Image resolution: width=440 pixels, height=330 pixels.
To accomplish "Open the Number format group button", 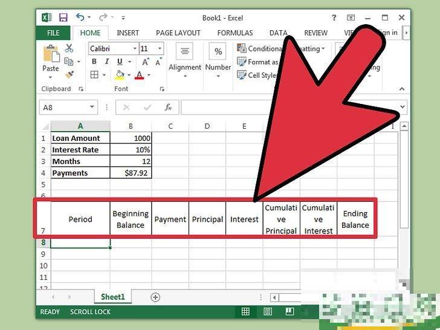I will 218,59.
